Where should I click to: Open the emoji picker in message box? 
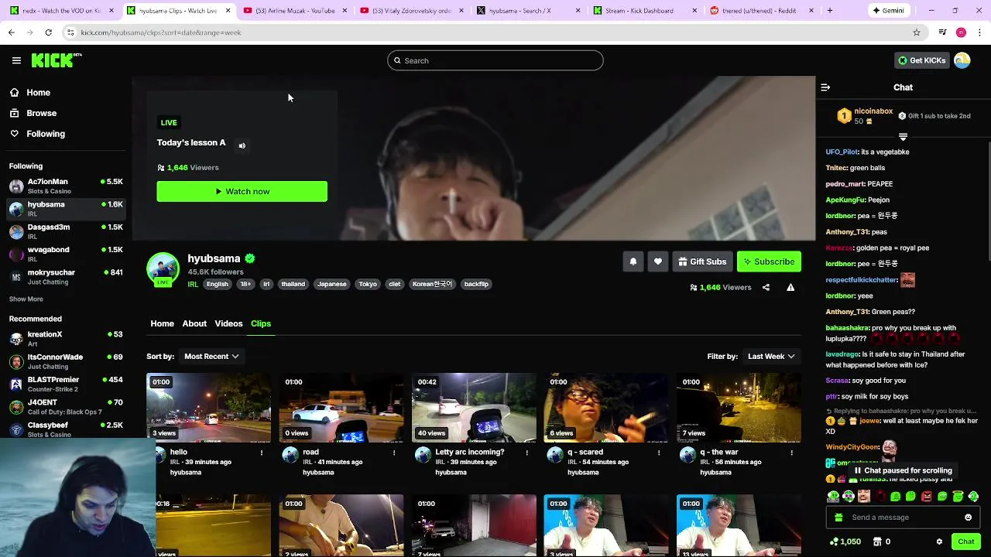coord(968,518)
